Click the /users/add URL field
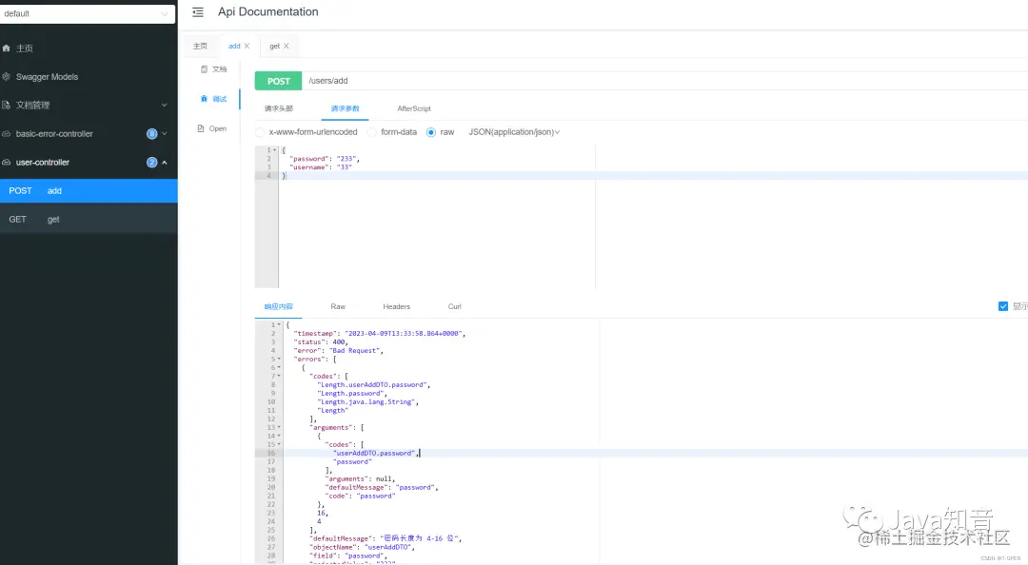This screenshot has height=565, width=1028. click(x=664, y=81)
